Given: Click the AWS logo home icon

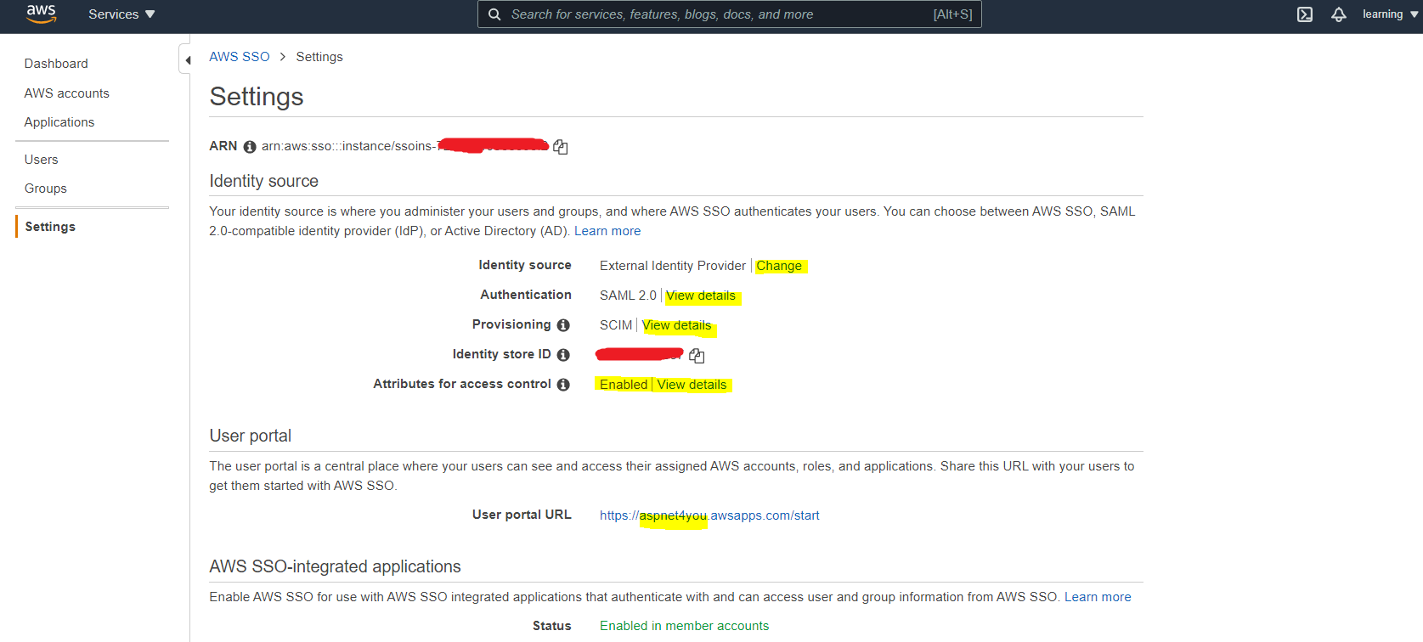Looking at the screenshot, I should [x=41, y=14].
